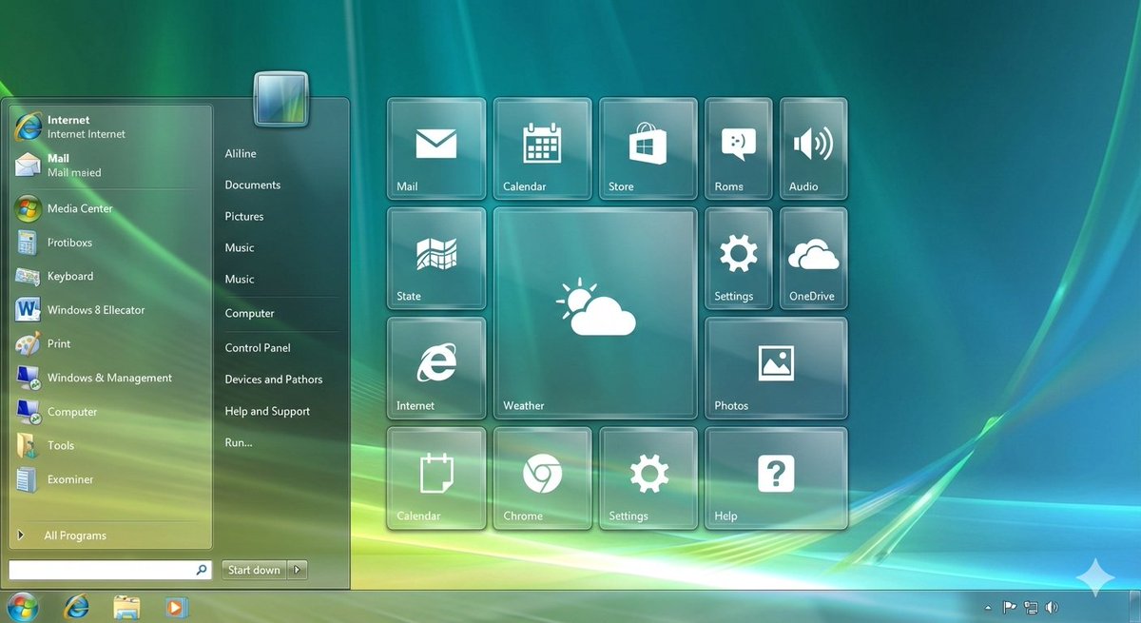Click the search magnifier icon
This screenshot has height=623, width=1141.
tap(202, 570)
